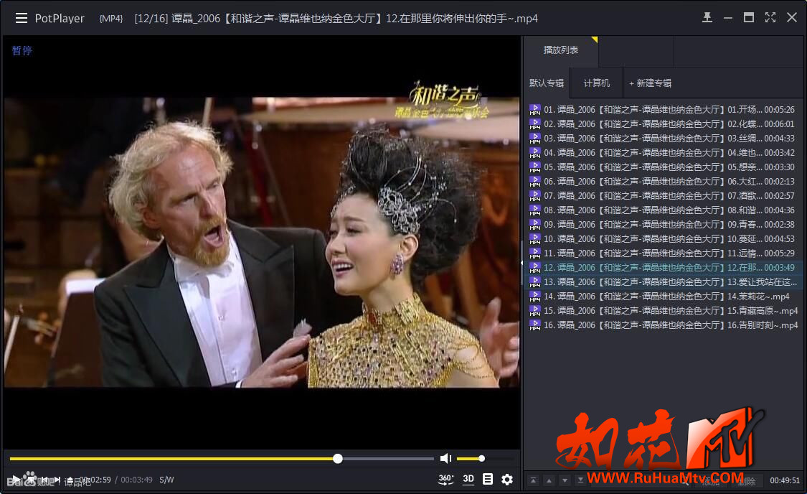Maximize the PotPlayer window
The width and height of the screenshot is (807, 494).
pyautogui.click(x=749, y=17)
